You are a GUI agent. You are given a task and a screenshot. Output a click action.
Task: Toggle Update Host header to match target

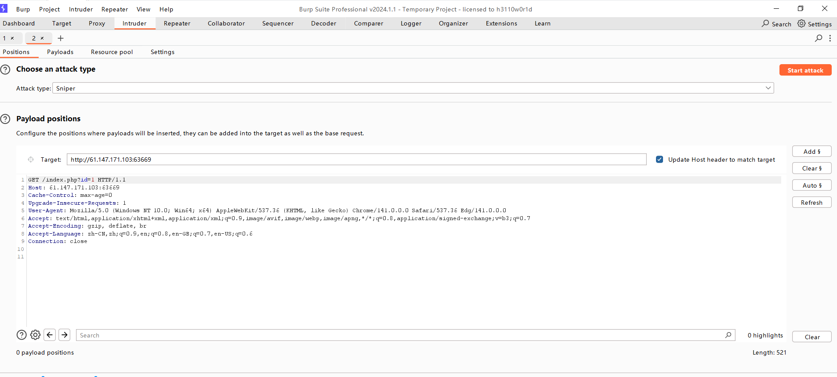(659, 159)
